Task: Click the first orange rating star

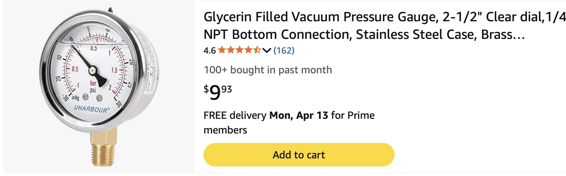Action: pyautogui.click(x=222, y=50)
